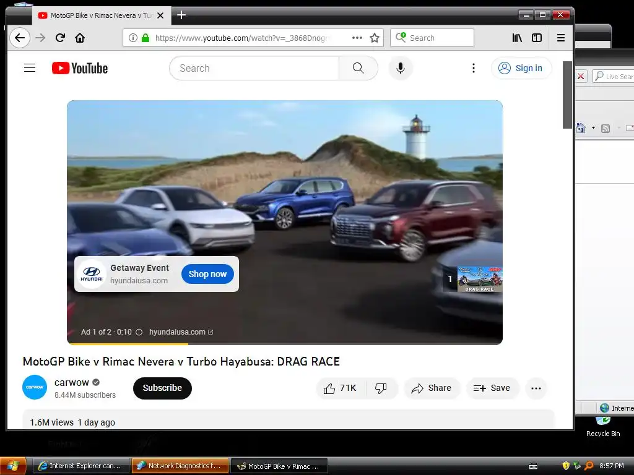Switch to MotoGP Bike v Rimac taskbar item
The height and width of the screenshot is (475, 634).
click(279, 466)
